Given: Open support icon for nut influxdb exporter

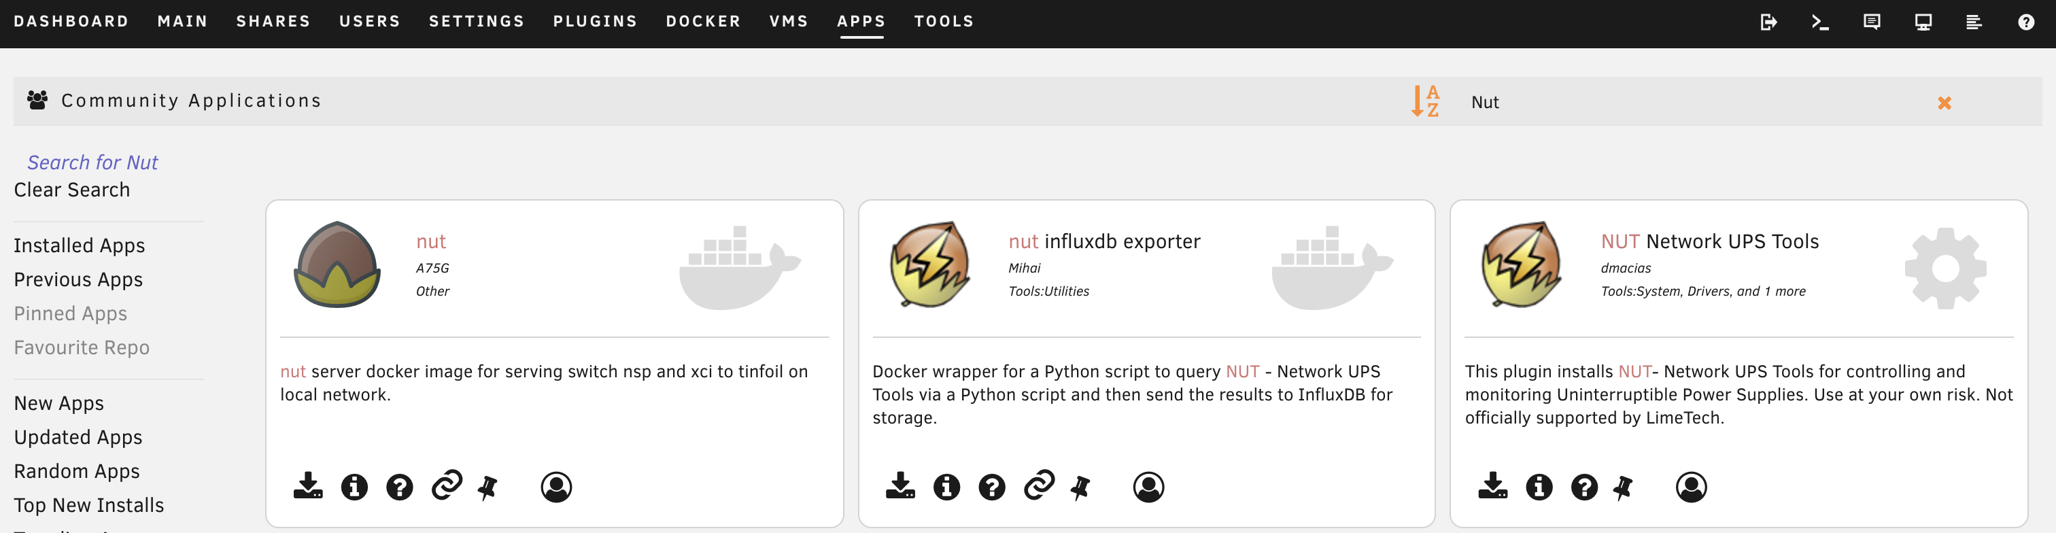Looking at the screenshot, I should click(x=992, y=487).
